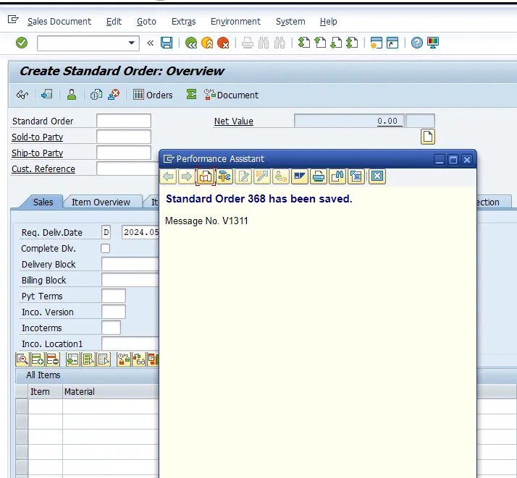Click the red Cancel icon in toolbar
The image size is (517, 478).
(223, 43)
